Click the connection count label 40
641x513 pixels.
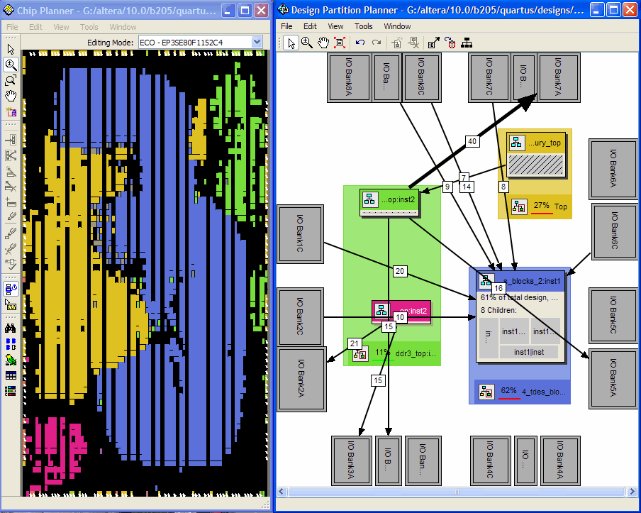472,141
